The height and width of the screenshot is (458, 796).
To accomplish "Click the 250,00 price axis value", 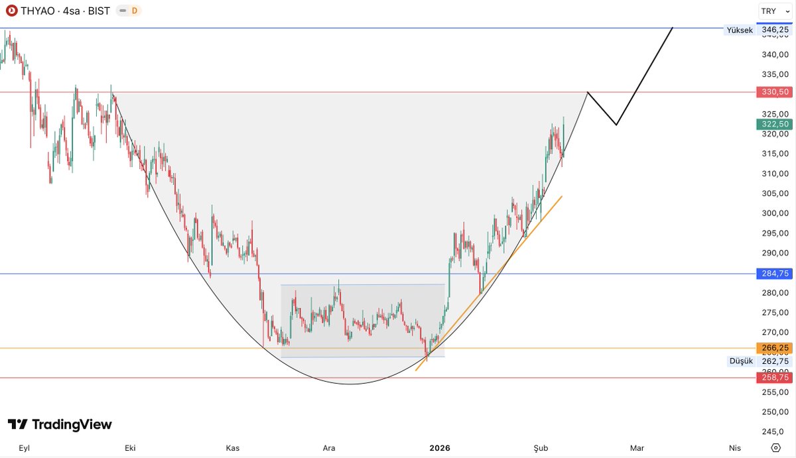I will tap(775, 412).
